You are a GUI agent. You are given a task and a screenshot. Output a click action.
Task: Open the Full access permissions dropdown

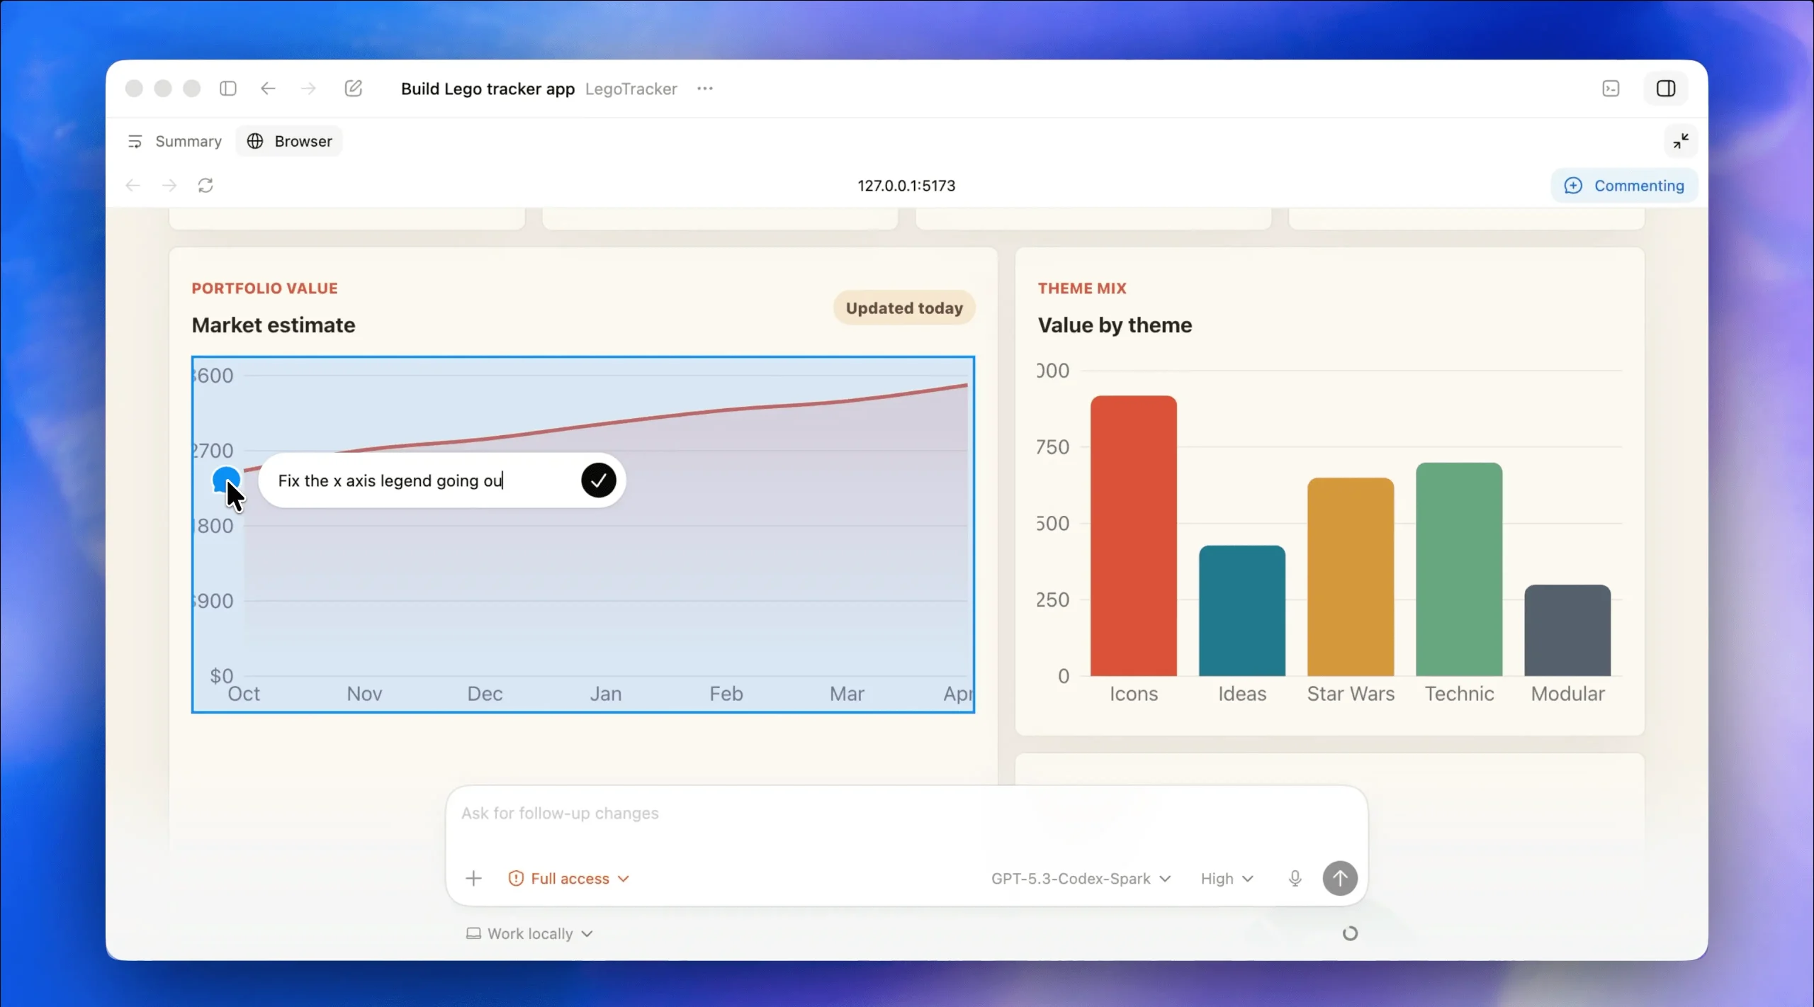tap(568, 878)
